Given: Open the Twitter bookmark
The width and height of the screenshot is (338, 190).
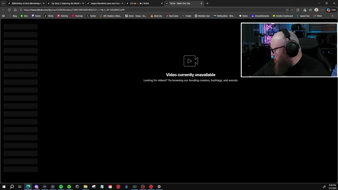Looking at the screenshot, I should [91, 16].
